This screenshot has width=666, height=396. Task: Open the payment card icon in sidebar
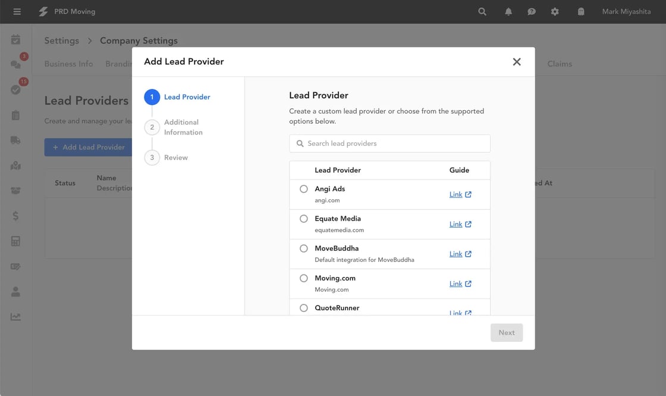point(15,267)
